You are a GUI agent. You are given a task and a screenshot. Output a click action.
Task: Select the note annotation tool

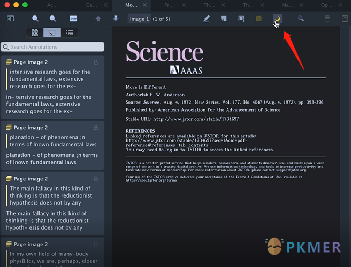click(224, 19)
